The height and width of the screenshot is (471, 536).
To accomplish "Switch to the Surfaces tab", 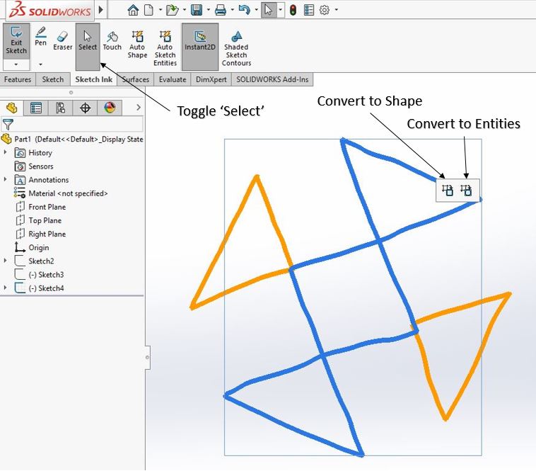I will point(136,79).
